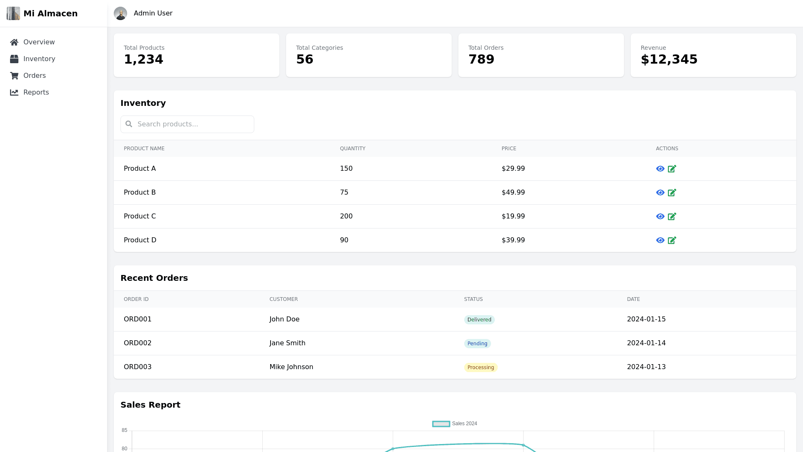Edit Product C with pencil icon

click(672, 216)
